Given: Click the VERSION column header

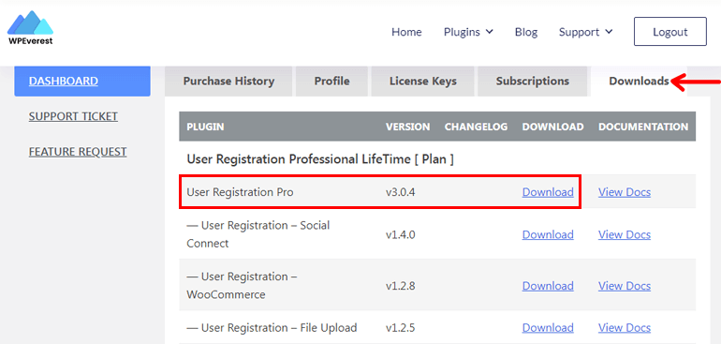Looking at the screenshot, I should [408, 127].
